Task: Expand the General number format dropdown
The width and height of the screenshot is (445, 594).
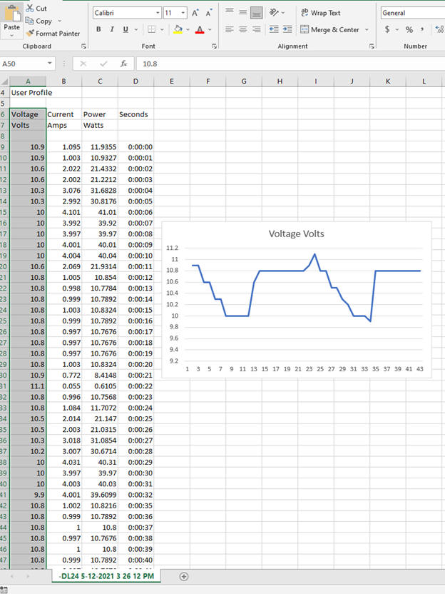Action: 411,13
